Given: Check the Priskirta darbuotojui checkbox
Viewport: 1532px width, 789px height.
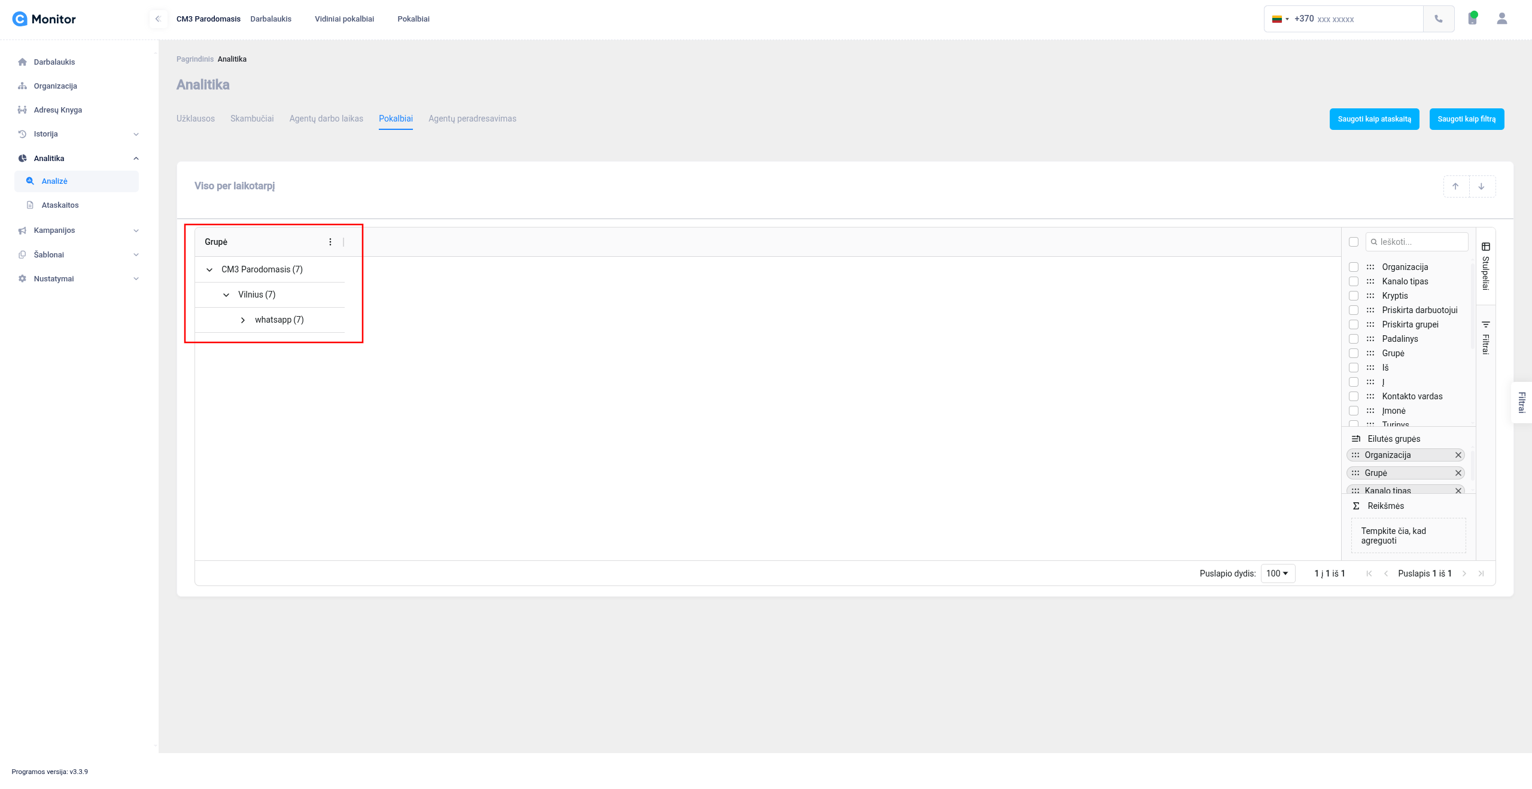Looking at the screenshot, I should (1354, 310).
